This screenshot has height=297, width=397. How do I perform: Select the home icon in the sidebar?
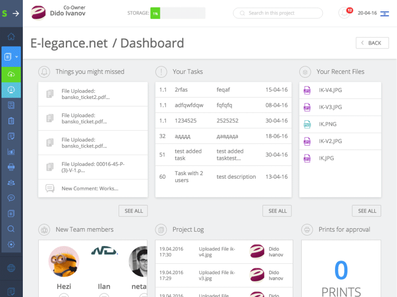point(11,36)
